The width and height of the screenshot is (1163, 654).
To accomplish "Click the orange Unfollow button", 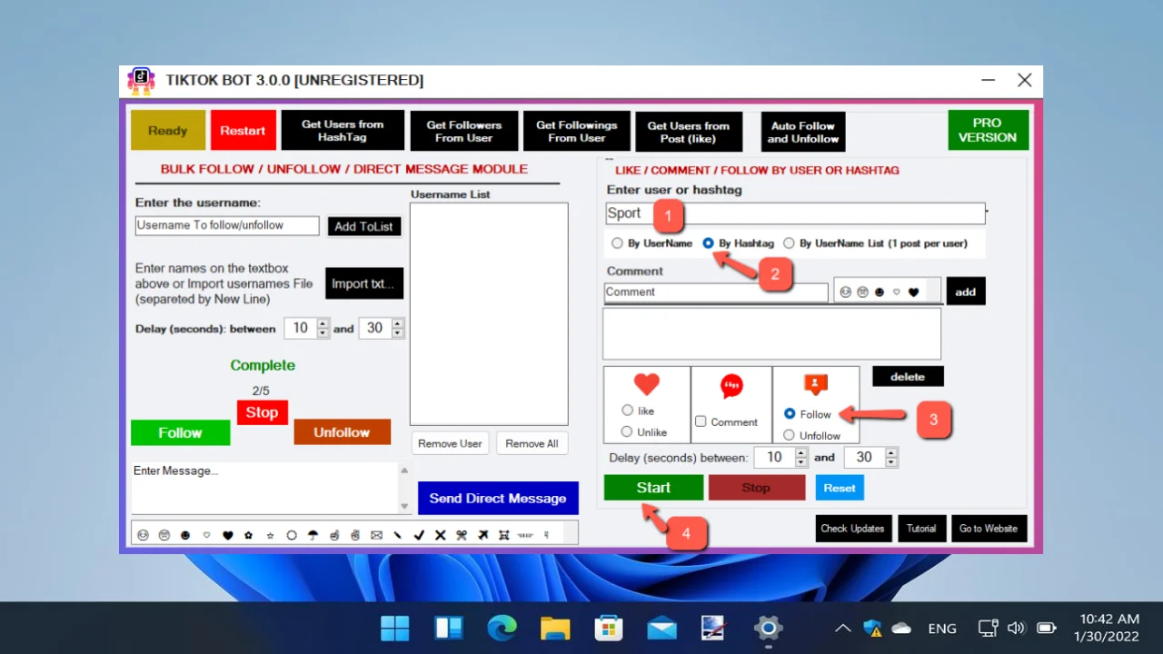I will pos(342,432).
